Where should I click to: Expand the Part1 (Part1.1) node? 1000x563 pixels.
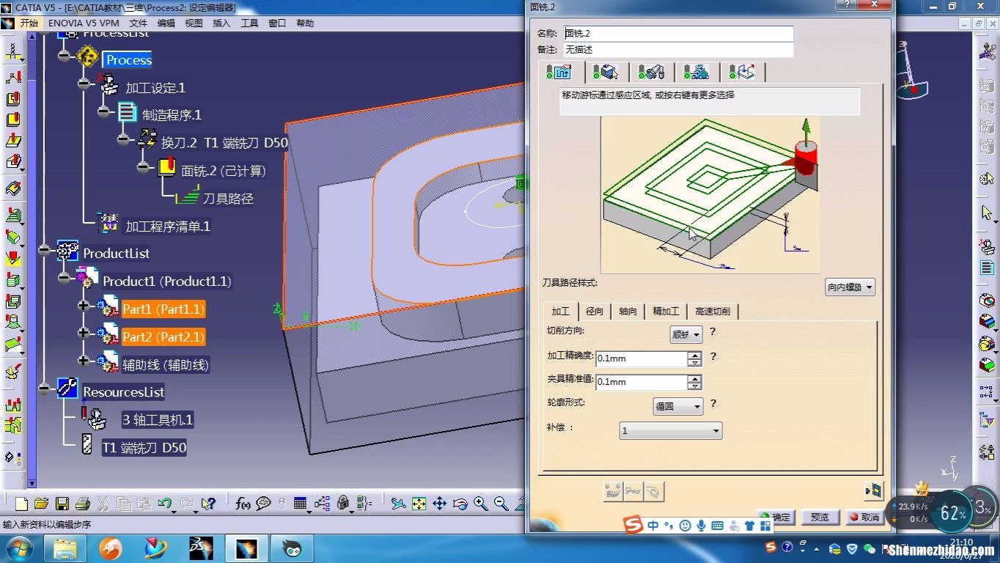point(84,306)
